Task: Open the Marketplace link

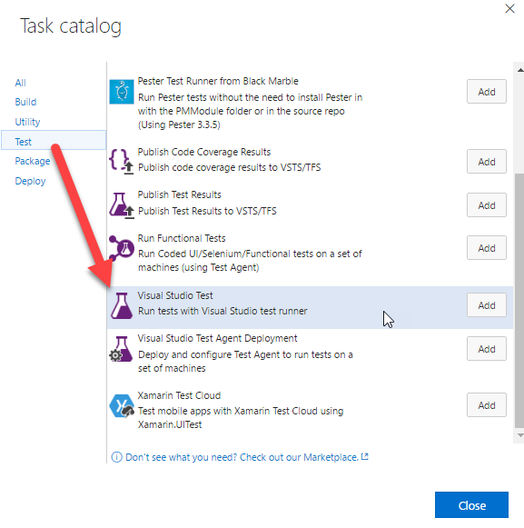Action: click(242, 457)
